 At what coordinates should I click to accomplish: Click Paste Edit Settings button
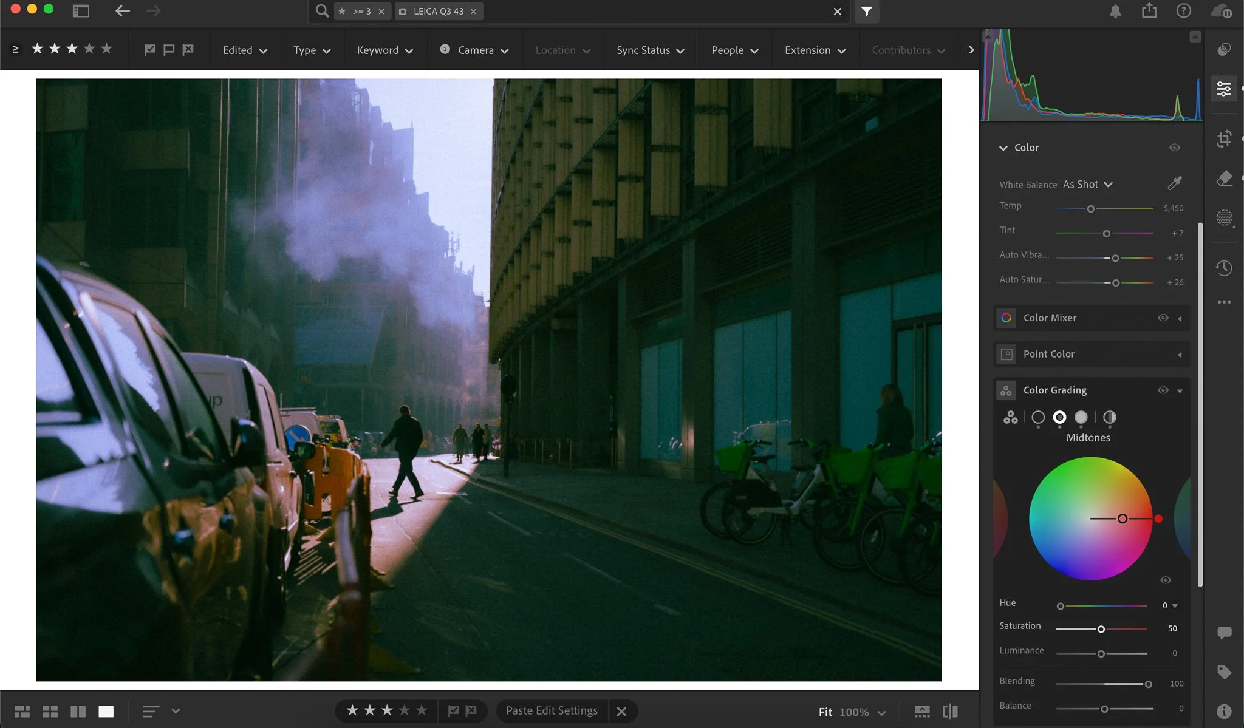[x=552, y=710]
